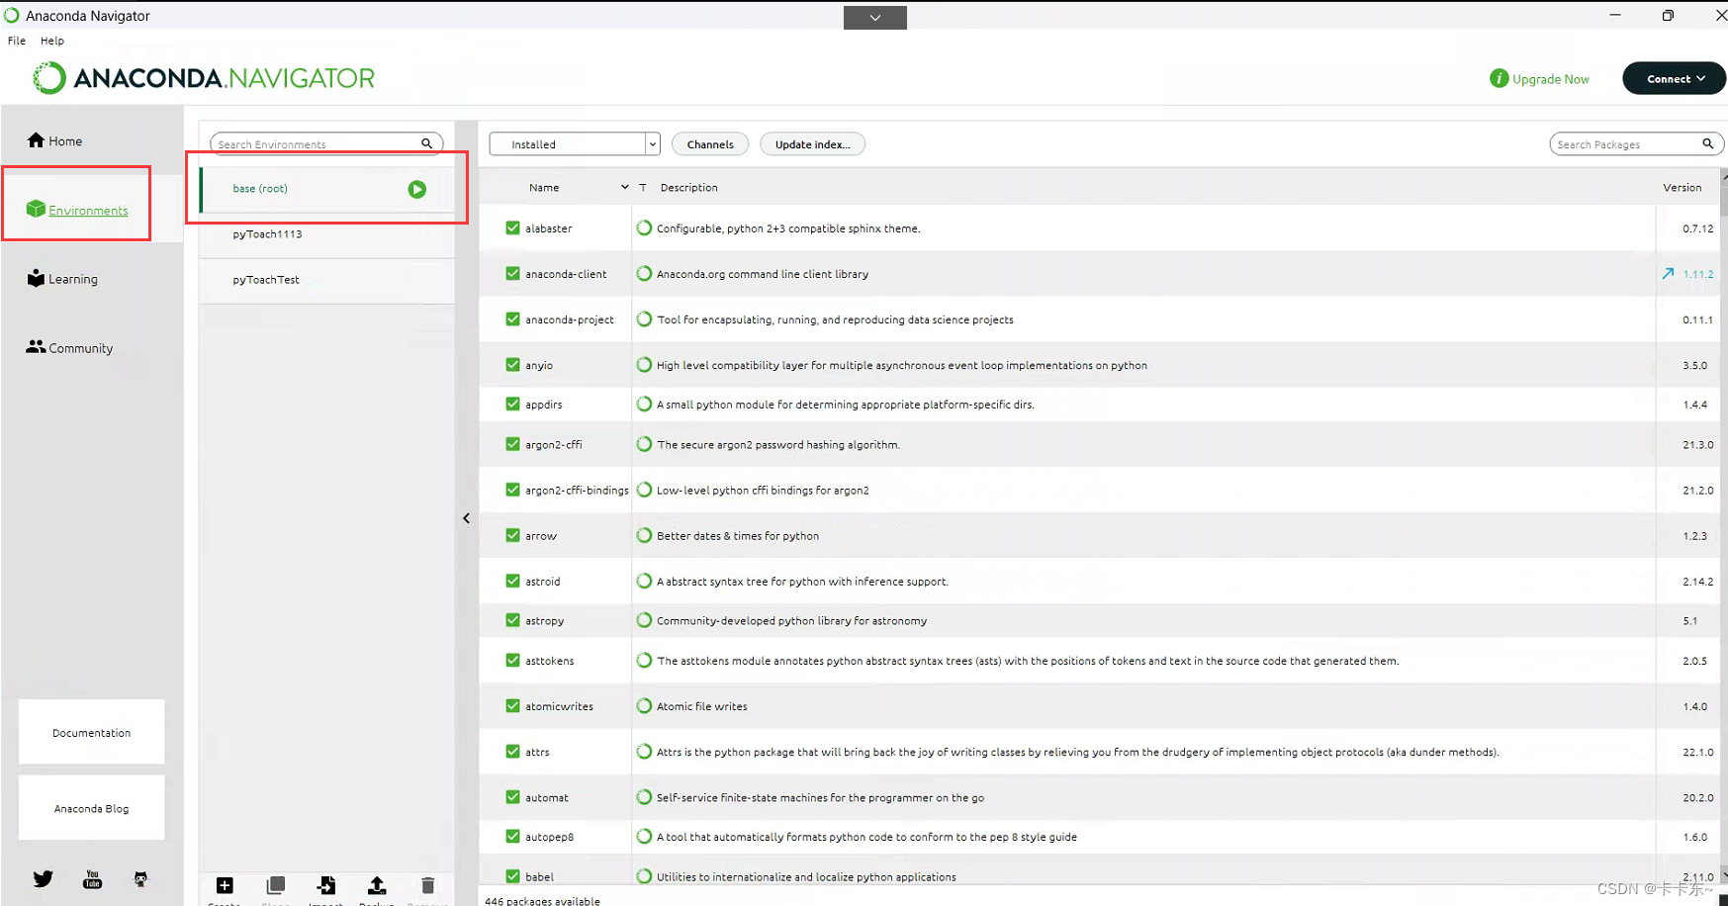The width and height of the screenshot is (1728, 906).
Task: Select the base (root) environment
Action: 327,189
